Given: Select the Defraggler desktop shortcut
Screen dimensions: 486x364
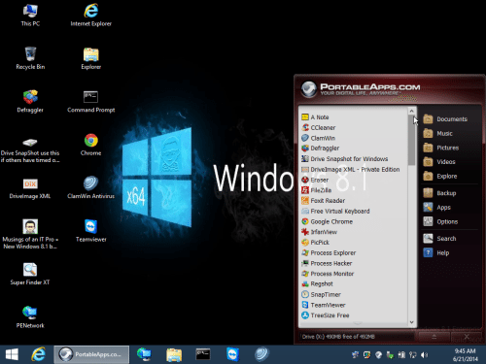Looking at the screenshot, I should coord(30,102).
